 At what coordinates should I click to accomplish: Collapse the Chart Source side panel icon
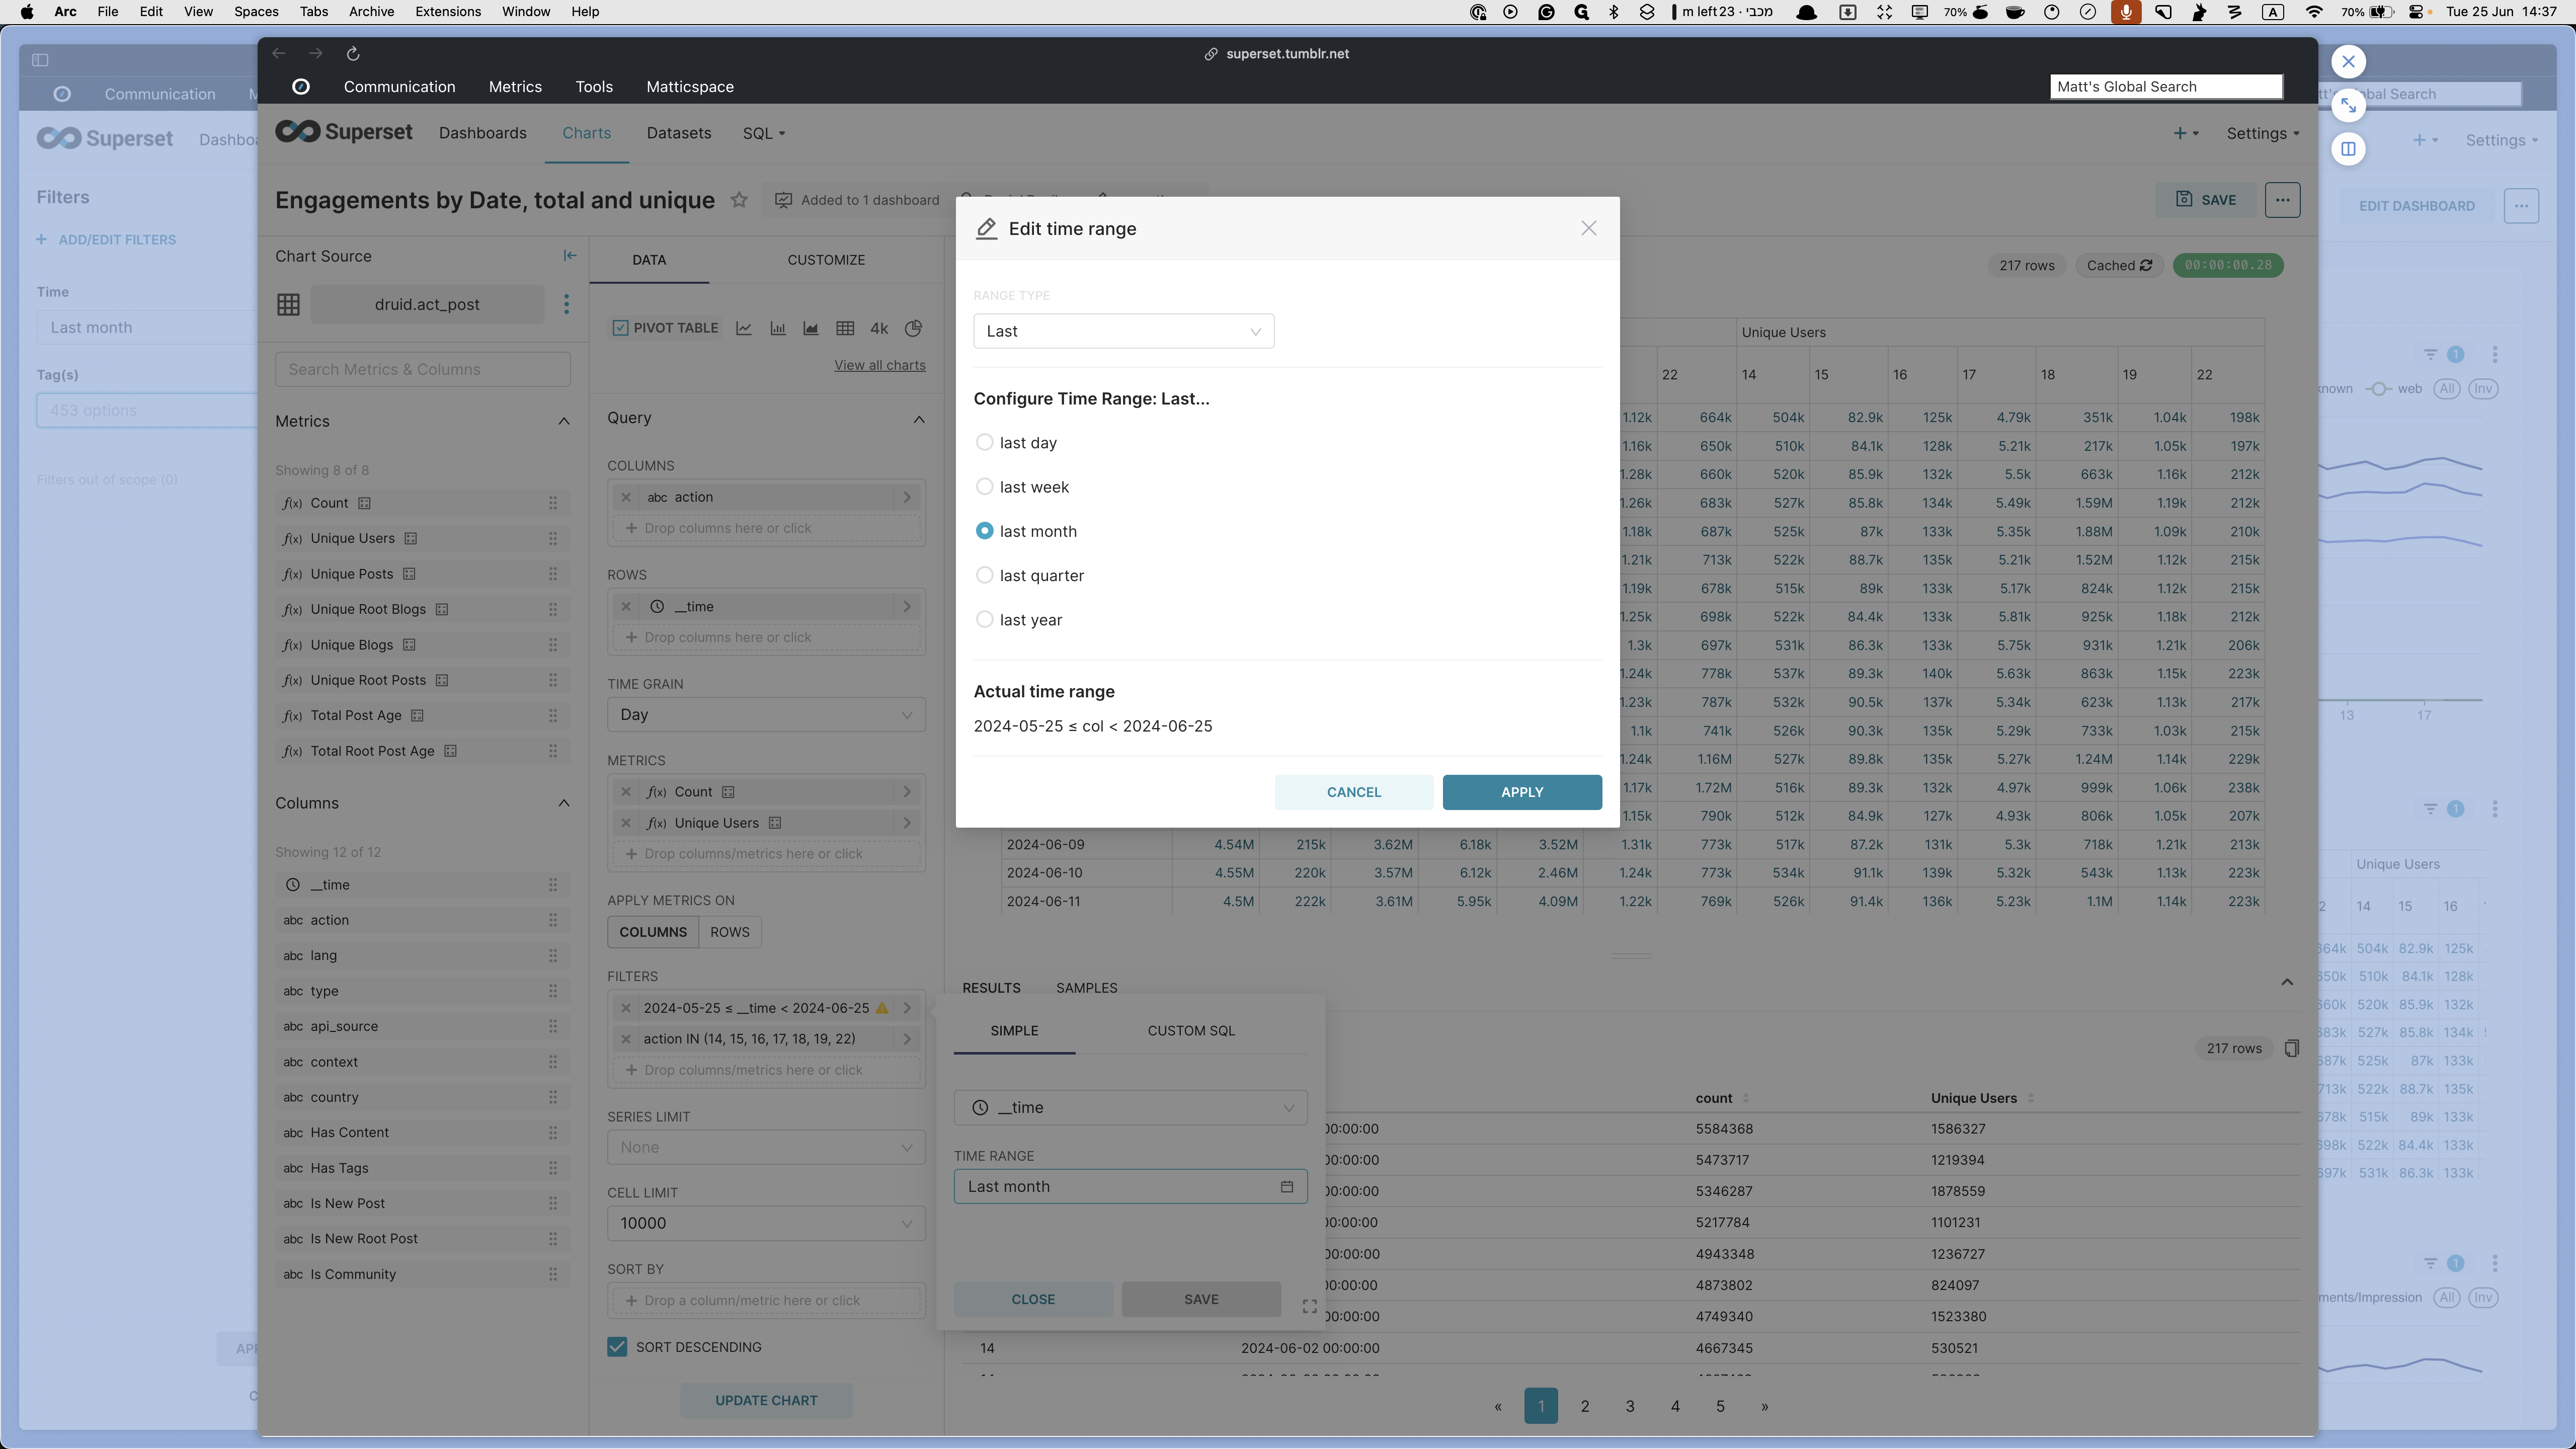pos(569,256)
